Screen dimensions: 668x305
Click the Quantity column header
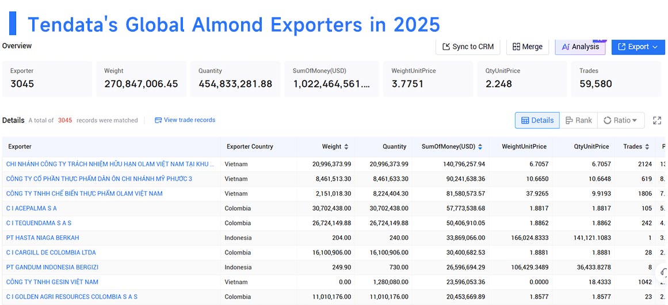tap(395, 147)
